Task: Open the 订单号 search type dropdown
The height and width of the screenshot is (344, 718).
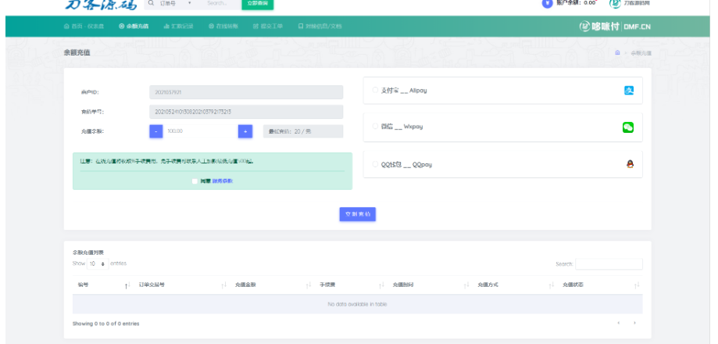Action: [177, 4]
